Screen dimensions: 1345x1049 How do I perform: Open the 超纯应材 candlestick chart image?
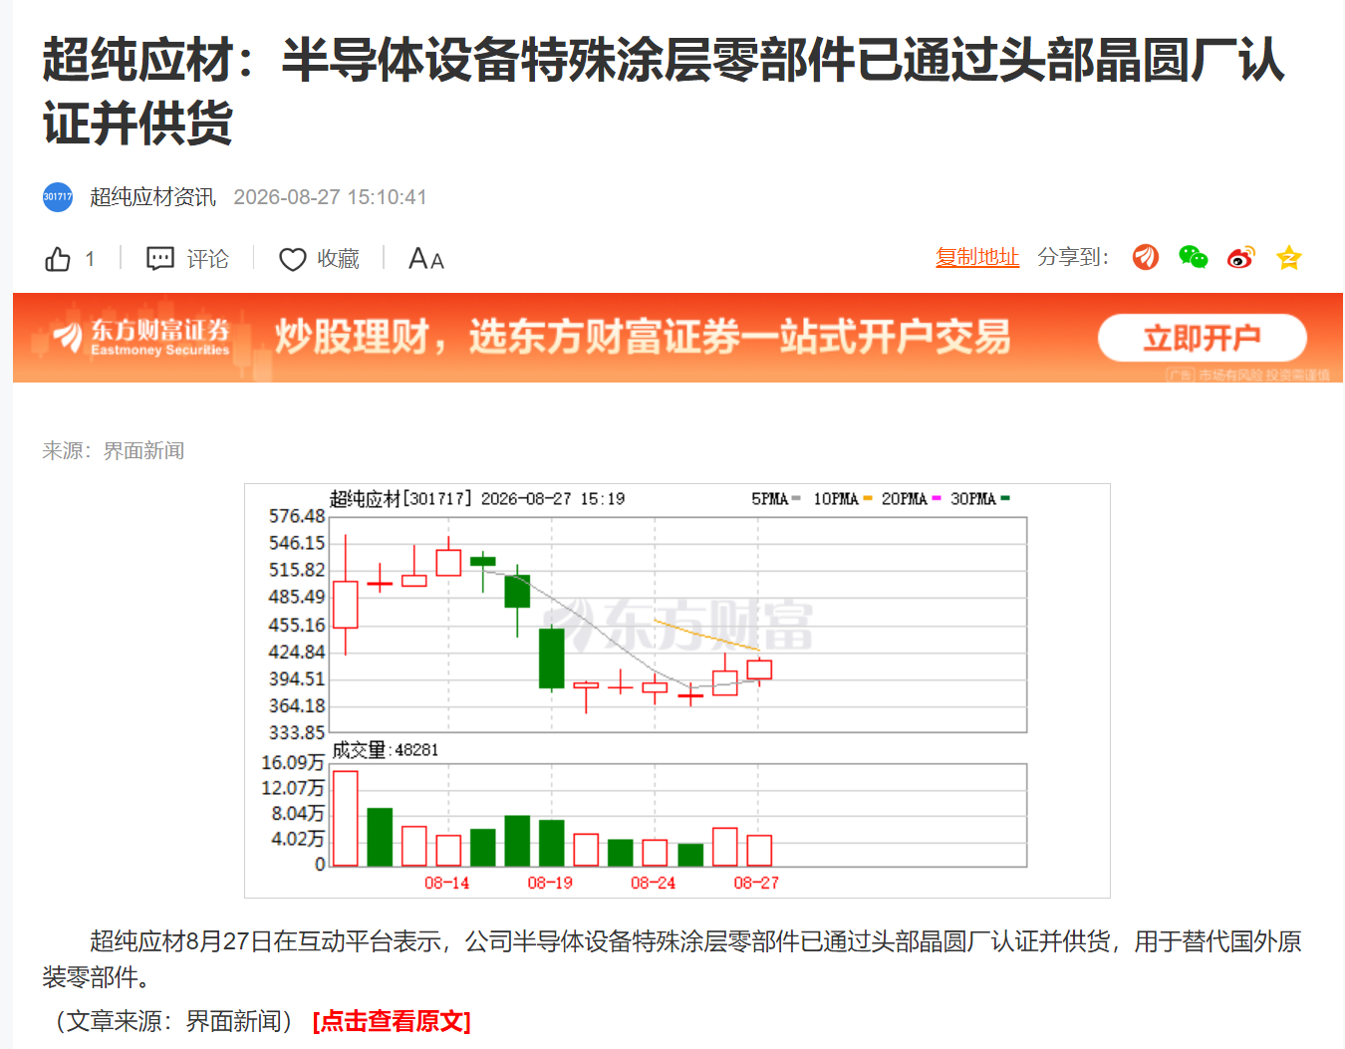click(x=677, y=690)
